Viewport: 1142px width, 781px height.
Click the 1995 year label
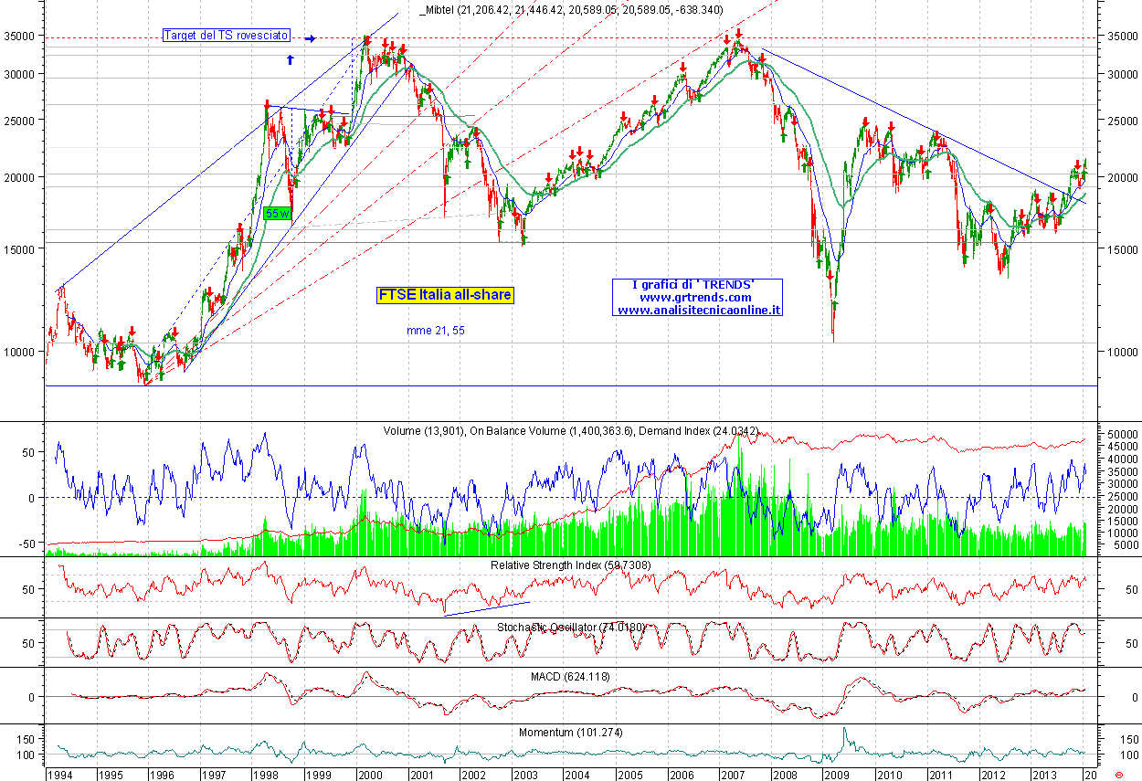click(x=111, y=775)
